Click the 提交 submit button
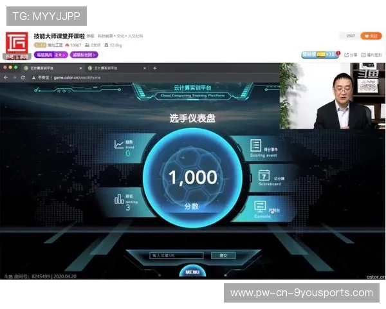This screenshot has width=386, height=309. click(223, 256)
